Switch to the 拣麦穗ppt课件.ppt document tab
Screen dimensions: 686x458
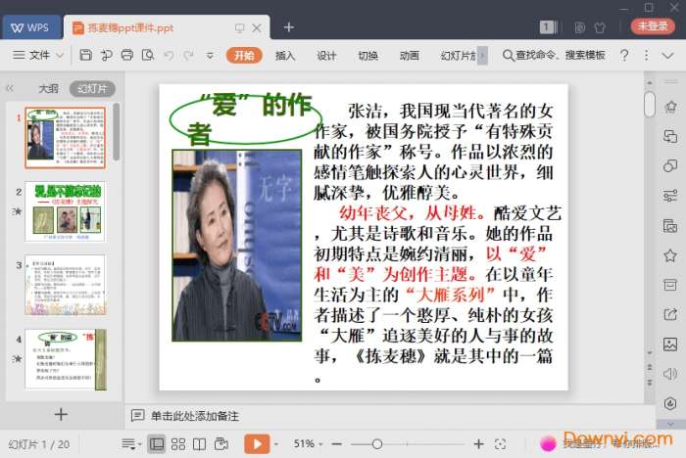tap(130, 28)
